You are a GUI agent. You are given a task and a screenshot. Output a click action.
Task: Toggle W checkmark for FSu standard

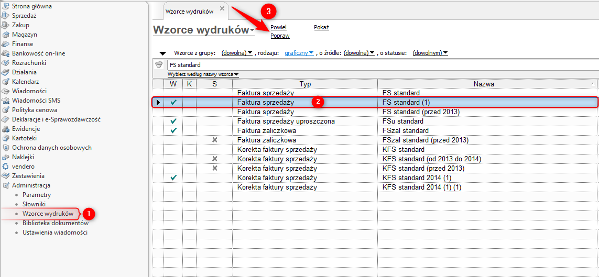174,121
